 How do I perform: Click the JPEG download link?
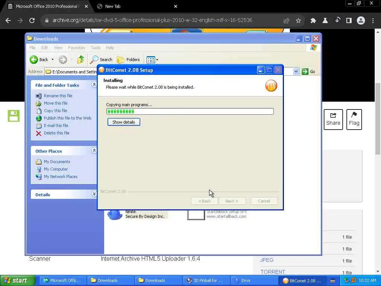[x=266, y=260]
